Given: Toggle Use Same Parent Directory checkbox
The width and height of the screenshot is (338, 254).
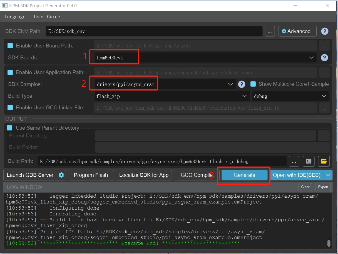Looking at the screenshot, I should coord(10,128).
